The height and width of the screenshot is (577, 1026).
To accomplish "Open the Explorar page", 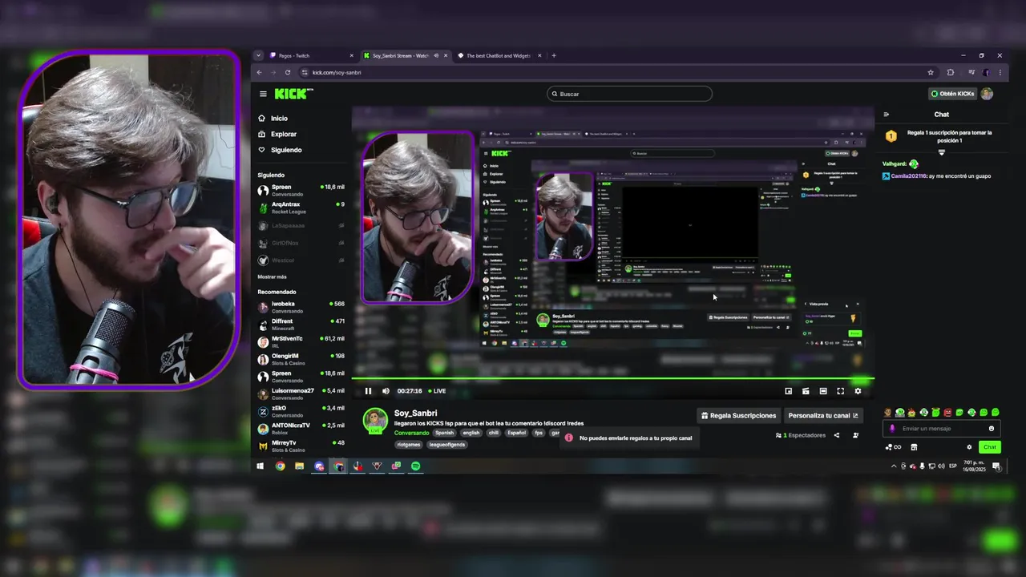I will 277,134.
